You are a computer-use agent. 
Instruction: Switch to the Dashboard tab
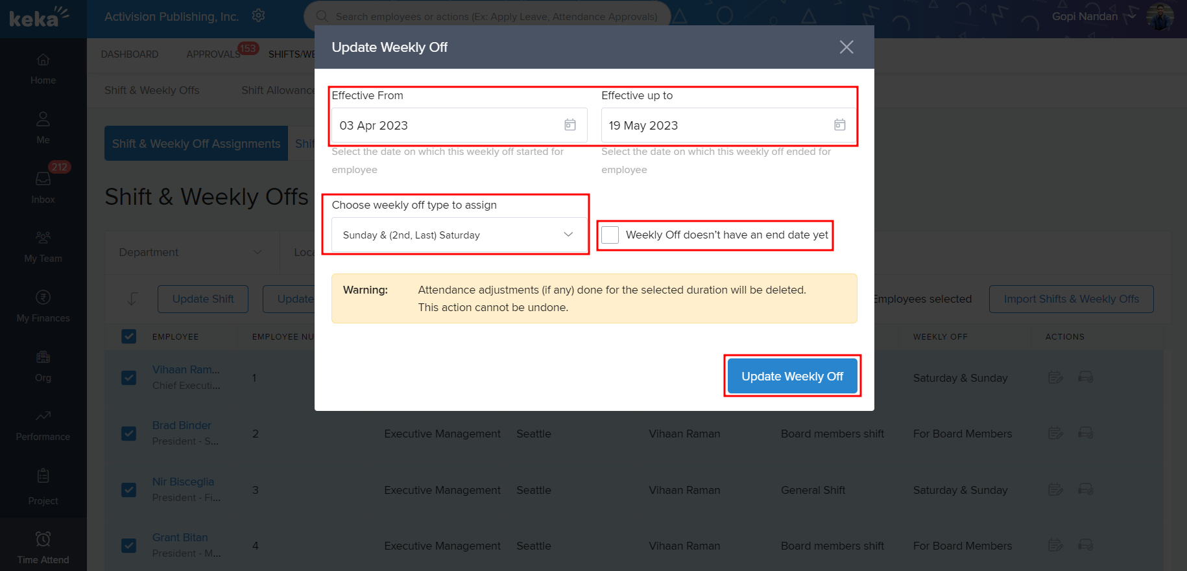click(130, 54)
